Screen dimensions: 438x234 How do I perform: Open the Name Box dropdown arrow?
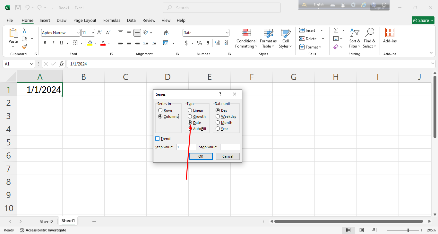tap(31, 64)
